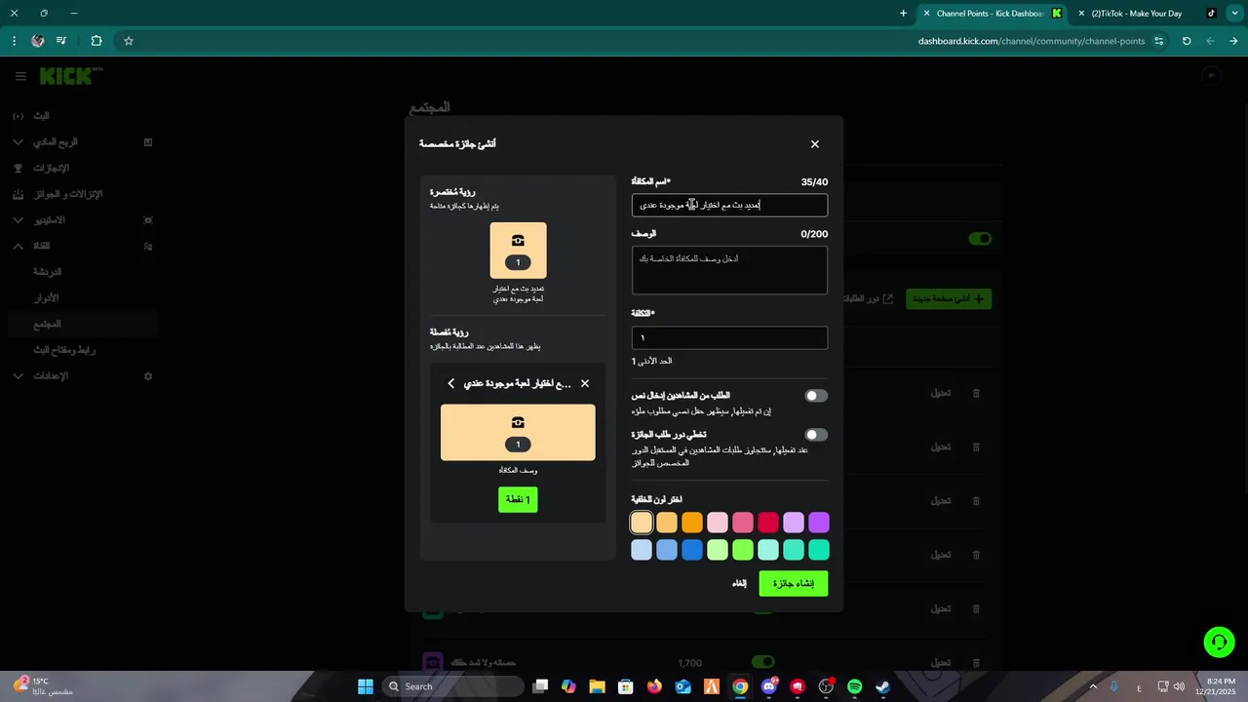Open the green support chat bubble
Image resolution: width=1248 pixels, height=702 pixels.
click(x=1219, y=642)
